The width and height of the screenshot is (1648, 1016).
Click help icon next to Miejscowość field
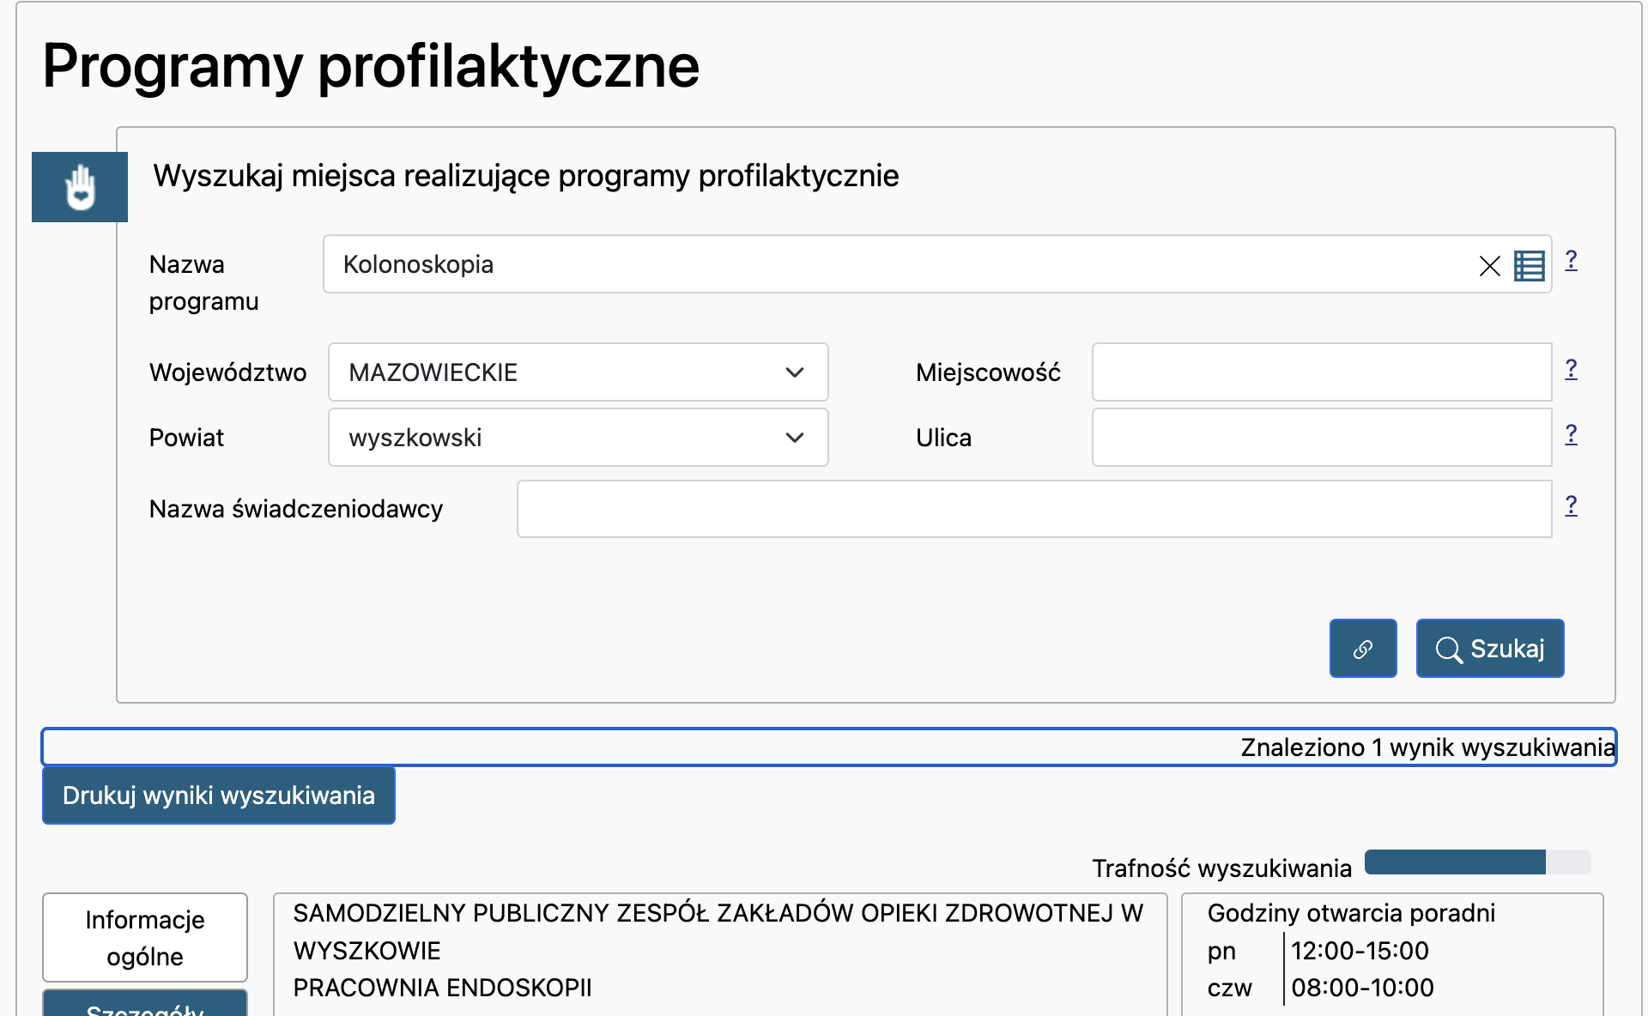(1571, 369)
